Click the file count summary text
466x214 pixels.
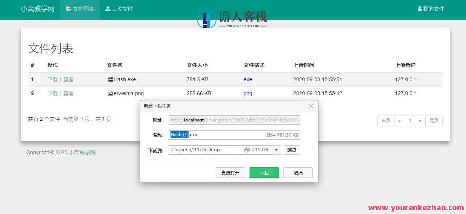(70, 119)
